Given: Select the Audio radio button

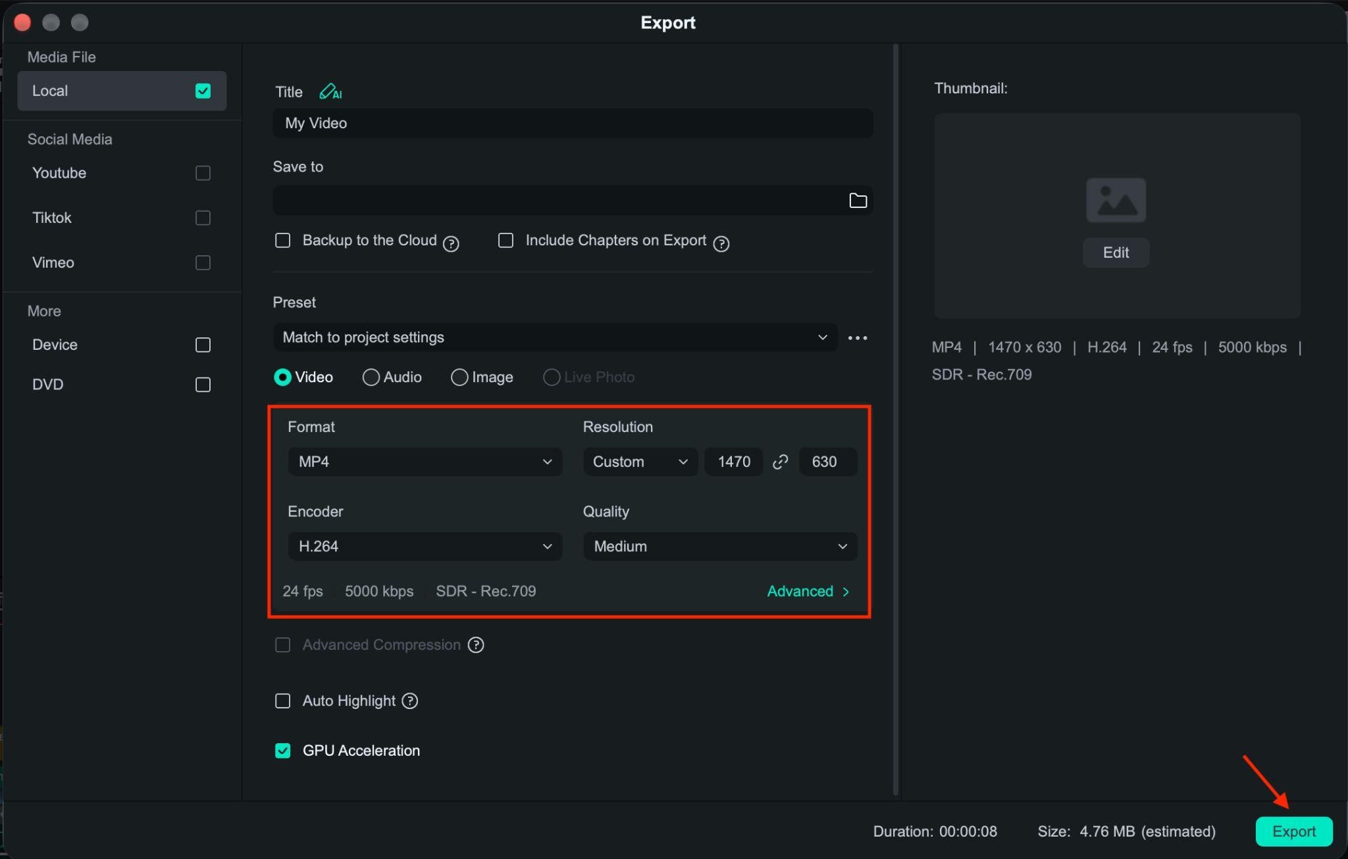Looking at the screenshot, I should (x=371, y=378).
